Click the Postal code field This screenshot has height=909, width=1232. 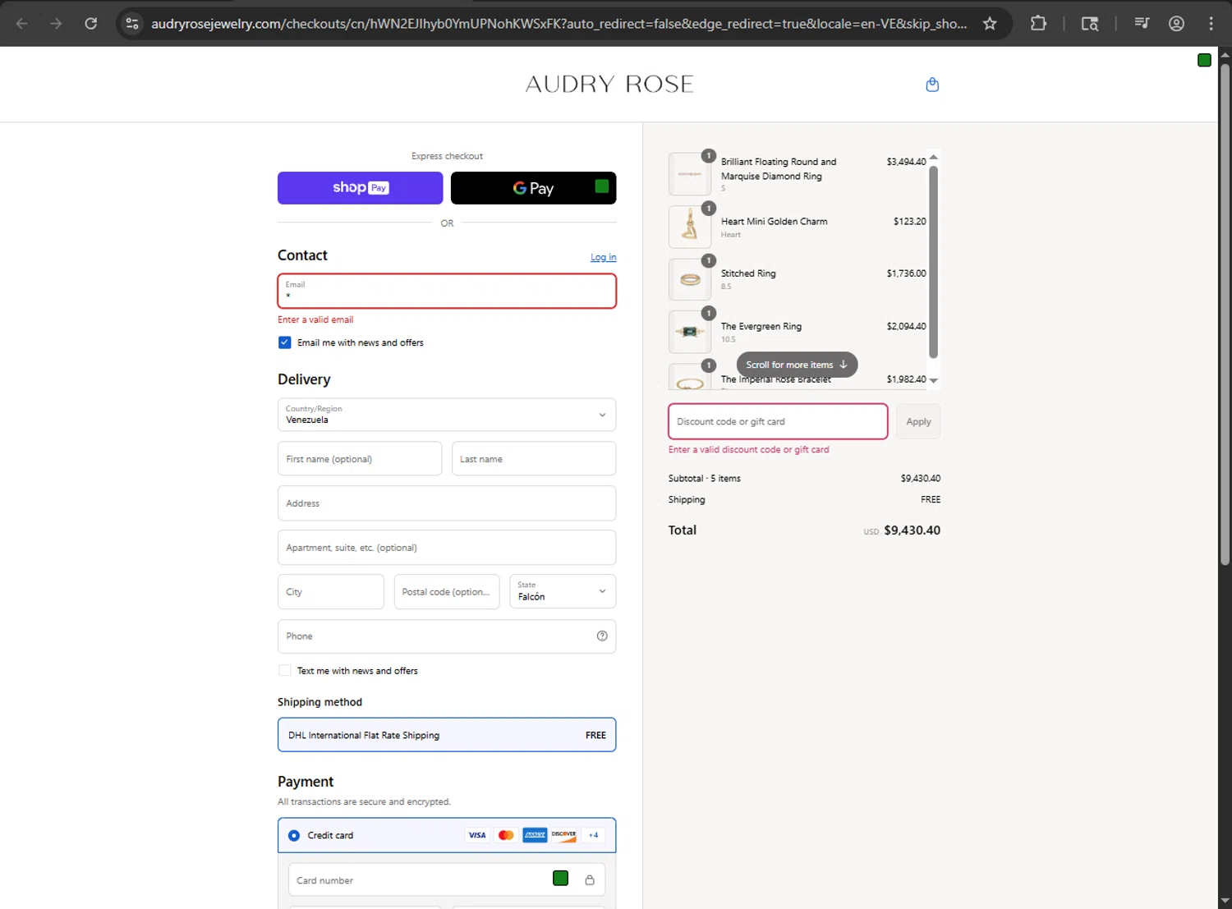[x=447, y=591]
